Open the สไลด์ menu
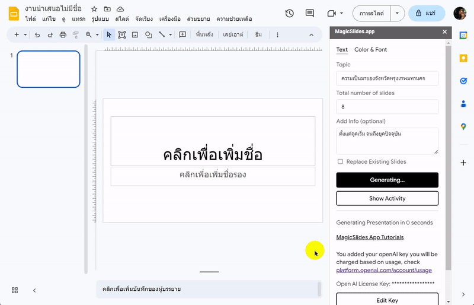This screenshot has height=305, width=474. click(122, 19)
